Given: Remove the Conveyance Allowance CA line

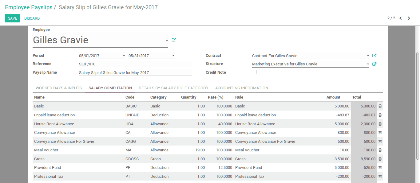Looking at the screenshot, I should point(380,133).
